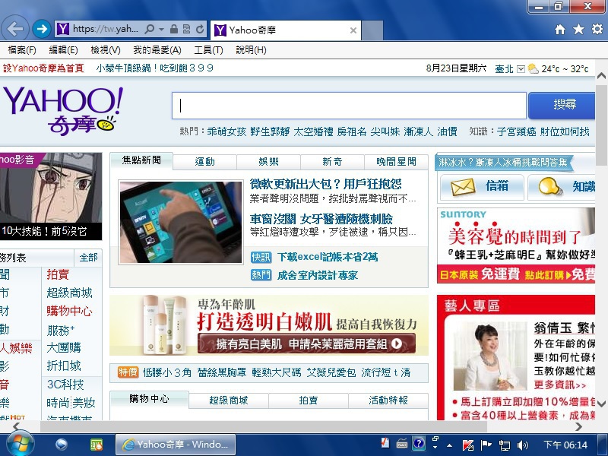Open the 檢視(V) menu
The image size is (608, 456).
105,50
